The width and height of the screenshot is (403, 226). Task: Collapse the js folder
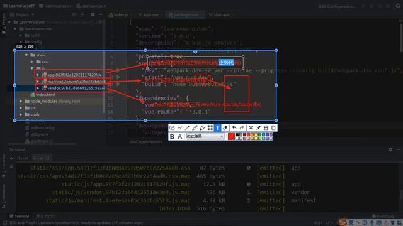32,68
